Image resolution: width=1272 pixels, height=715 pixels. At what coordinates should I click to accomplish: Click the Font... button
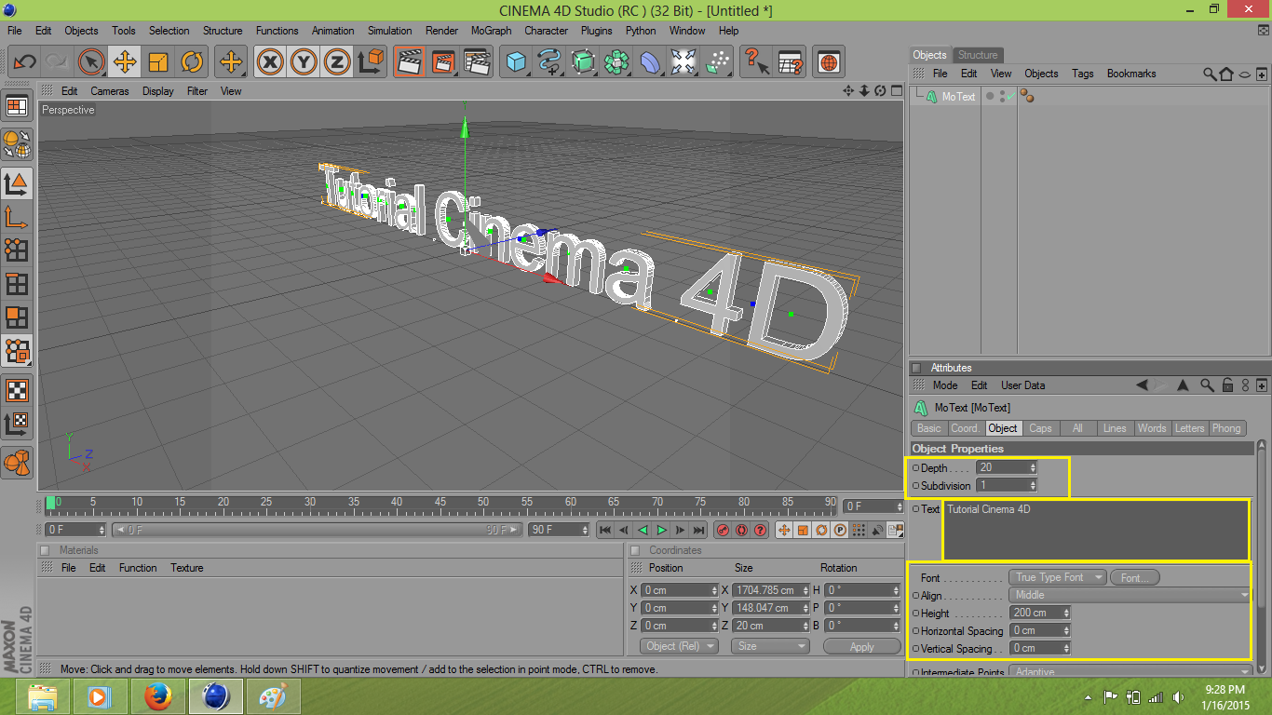pyautogui.click(x=1134, y=577)
